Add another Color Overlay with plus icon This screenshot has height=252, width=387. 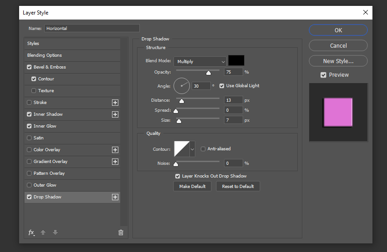coord(115,150)
